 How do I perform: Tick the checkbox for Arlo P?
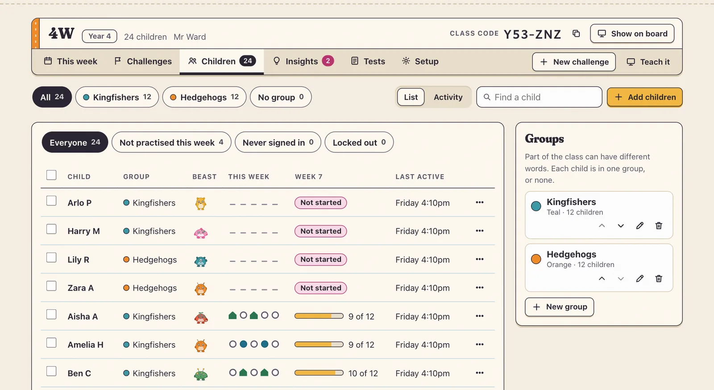click(51, 201)
